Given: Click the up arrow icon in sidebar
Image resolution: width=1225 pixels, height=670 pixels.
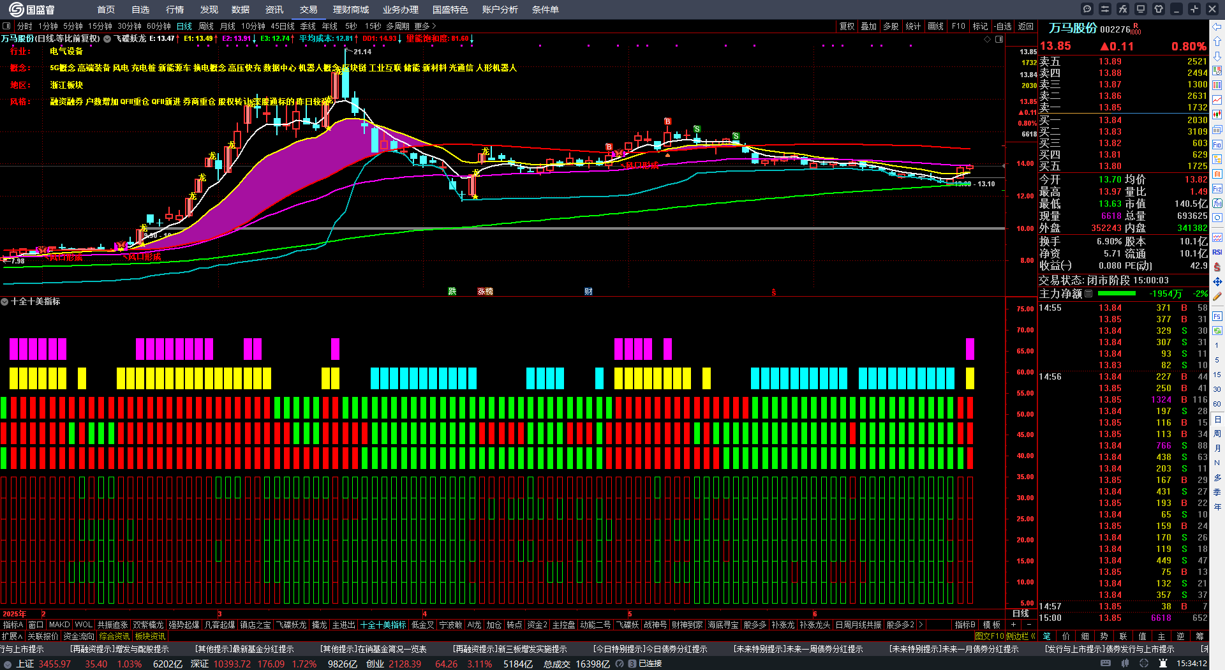Looking at the screenshot, I should [1217, 41].
